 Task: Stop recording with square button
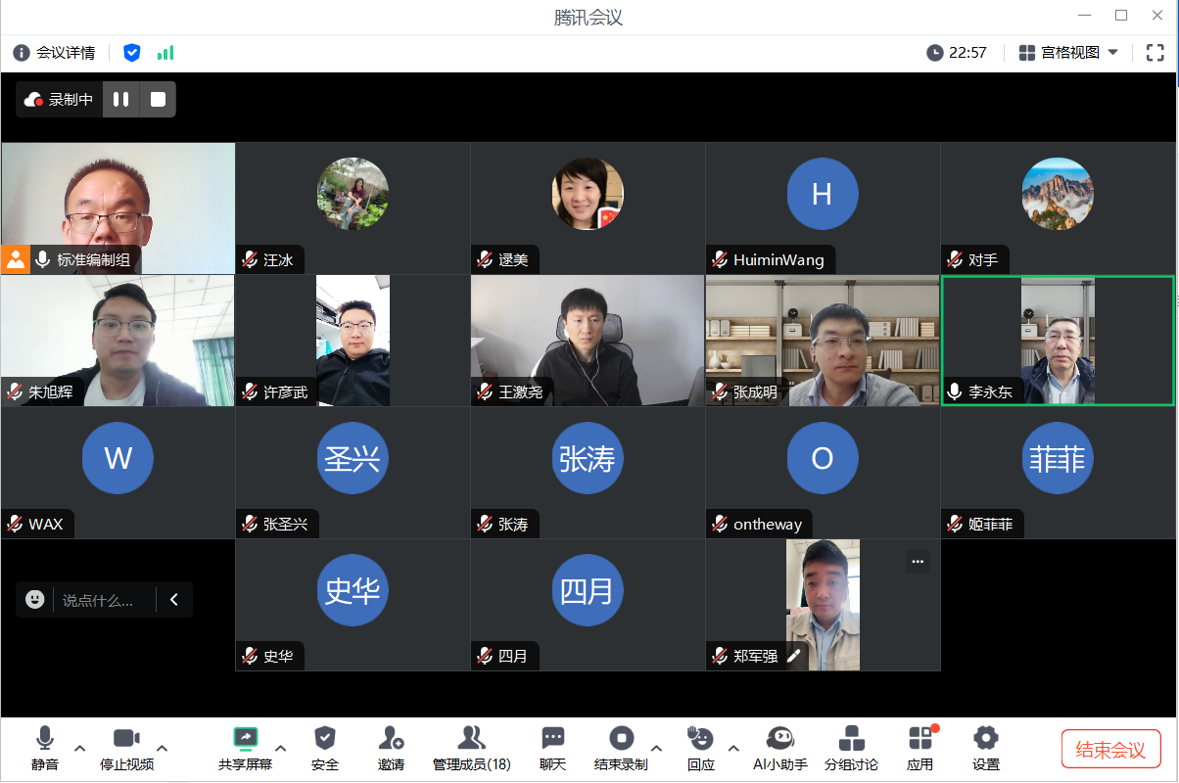(x=158, y=99)
